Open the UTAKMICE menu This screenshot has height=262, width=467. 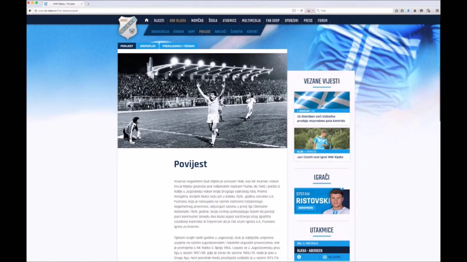(x=229, y=20)
